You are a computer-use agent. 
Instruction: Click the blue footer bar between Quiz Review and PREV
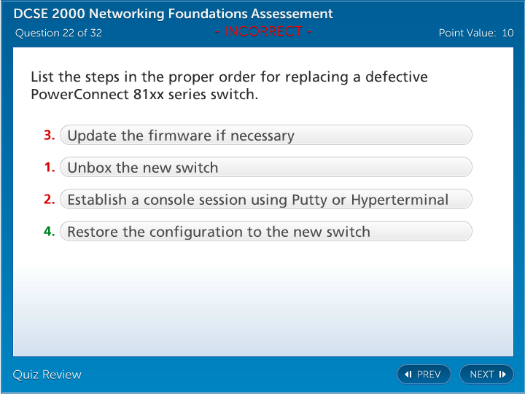coord(241,375)
